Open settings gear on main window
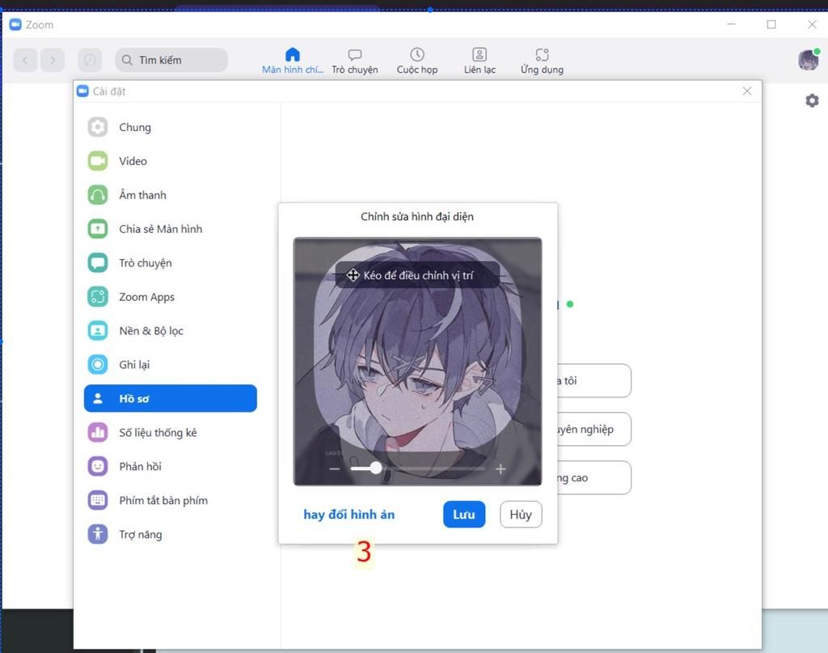Image resolution: width=828 pixels, height=653 pixels. (x=812, y=100)
